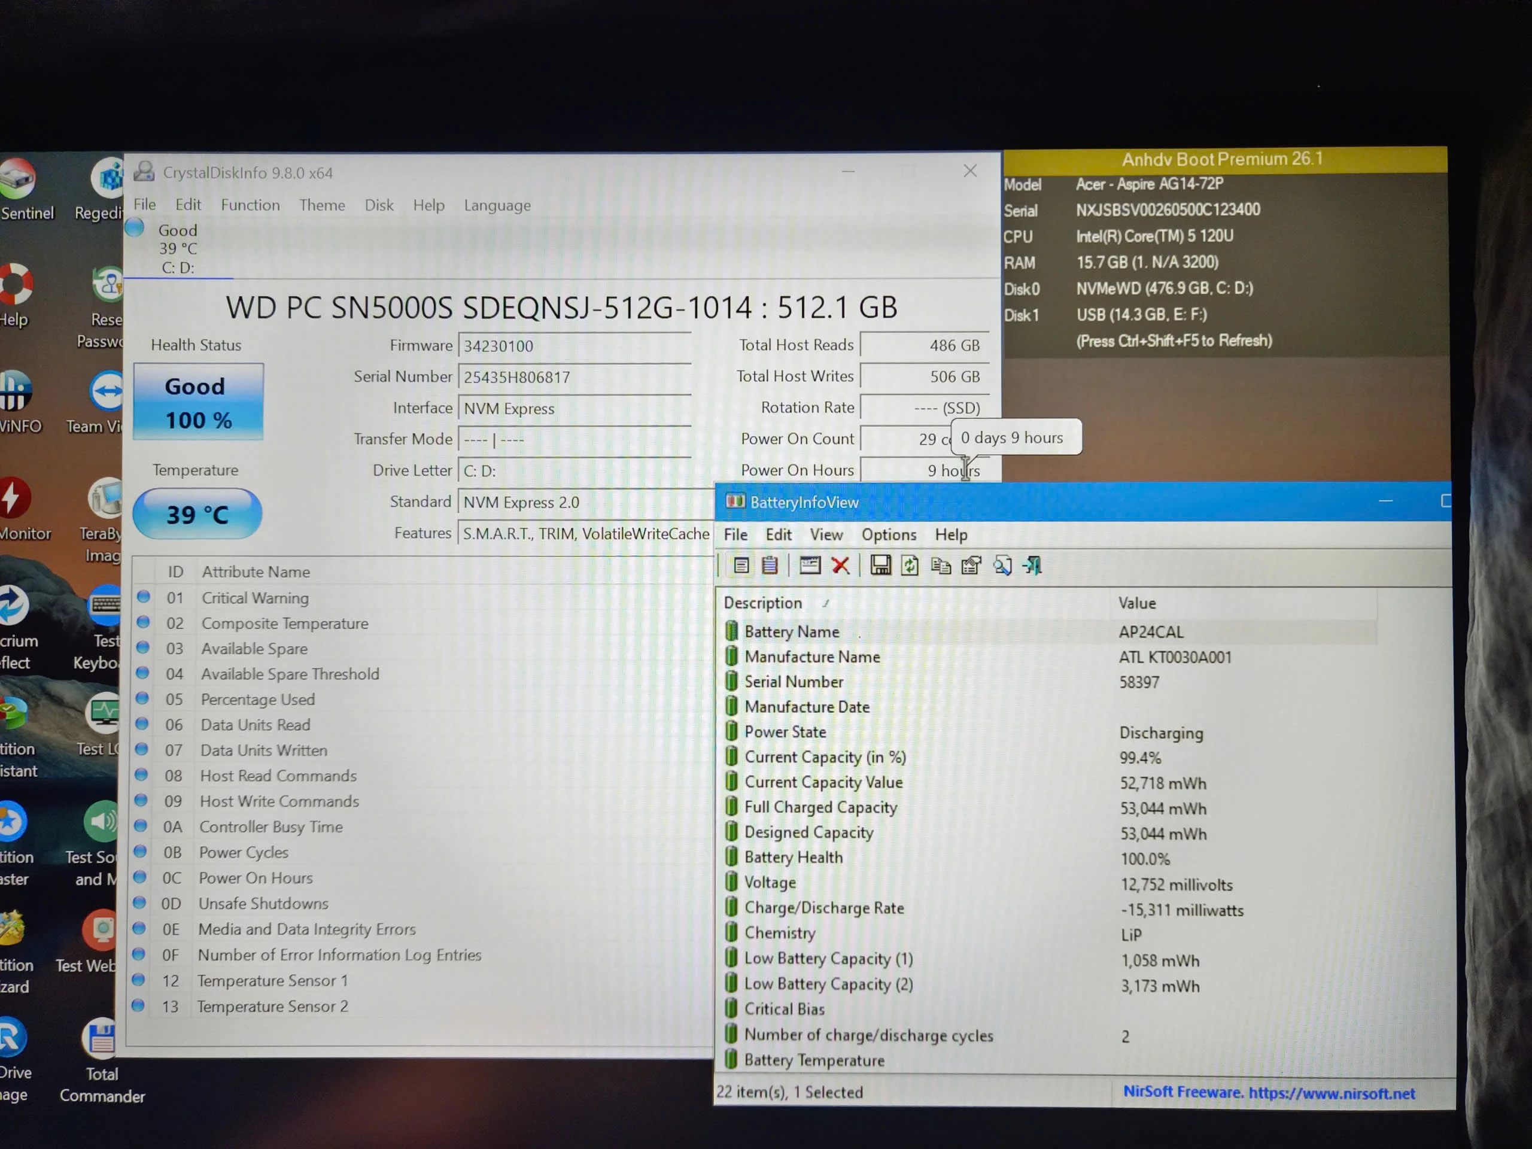1532x1149 pixels.
Task: Sort by the Value column header
Action: 1244,603
